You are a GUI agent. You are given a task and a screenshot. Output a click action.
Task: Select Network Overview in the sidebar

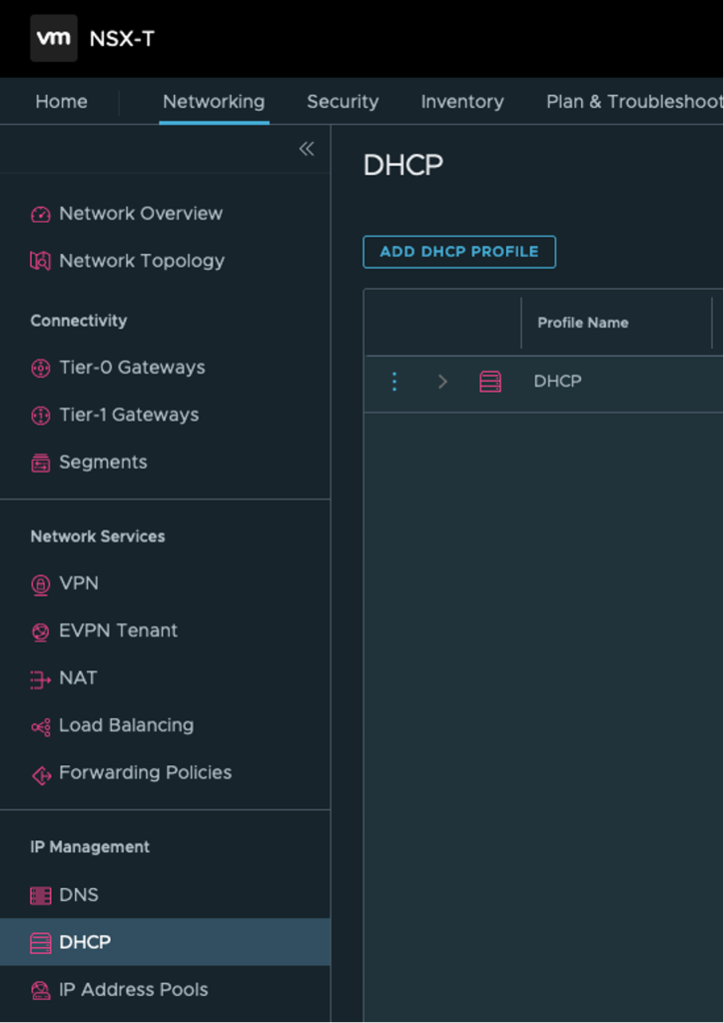point(40,214)
